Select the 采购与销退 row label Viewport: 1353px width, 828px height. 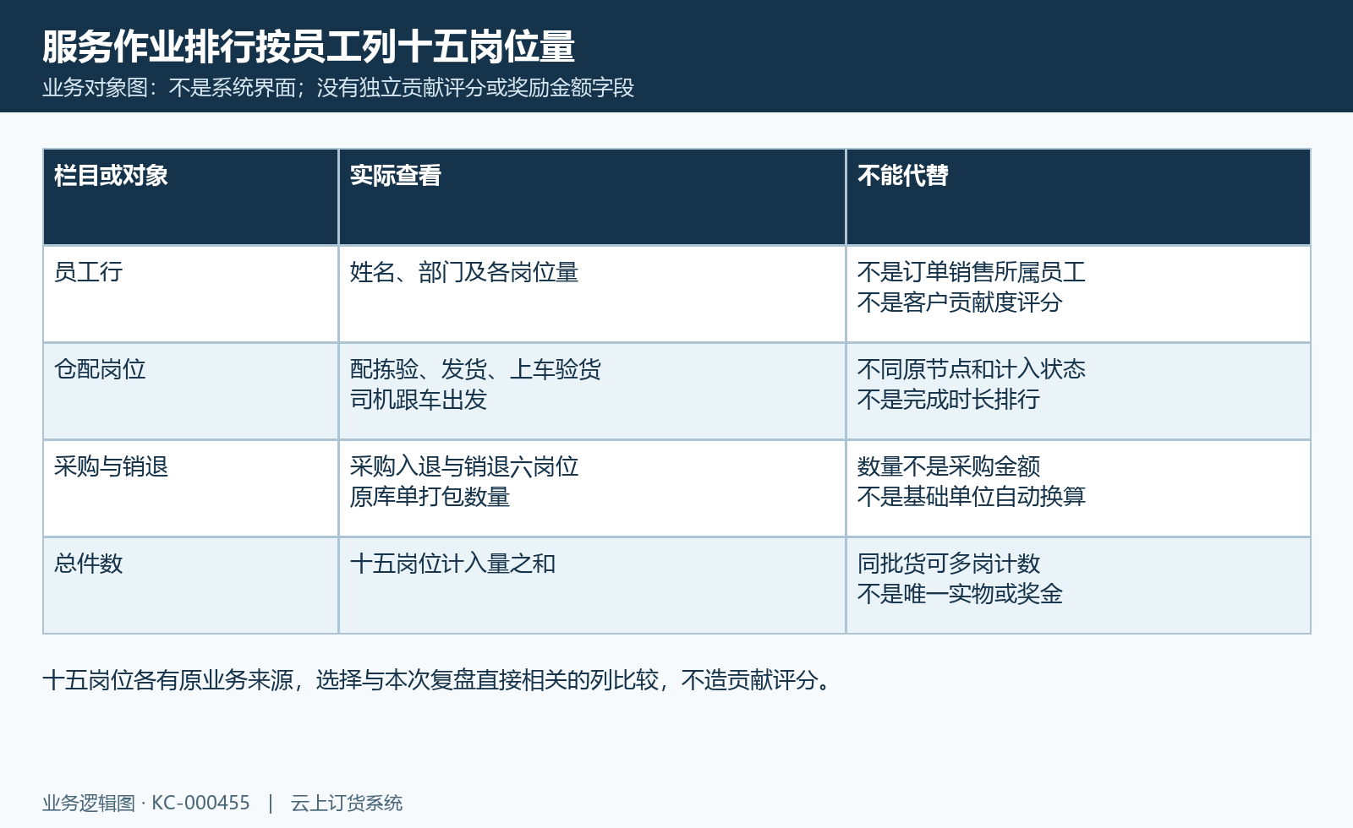click(111, 466)
